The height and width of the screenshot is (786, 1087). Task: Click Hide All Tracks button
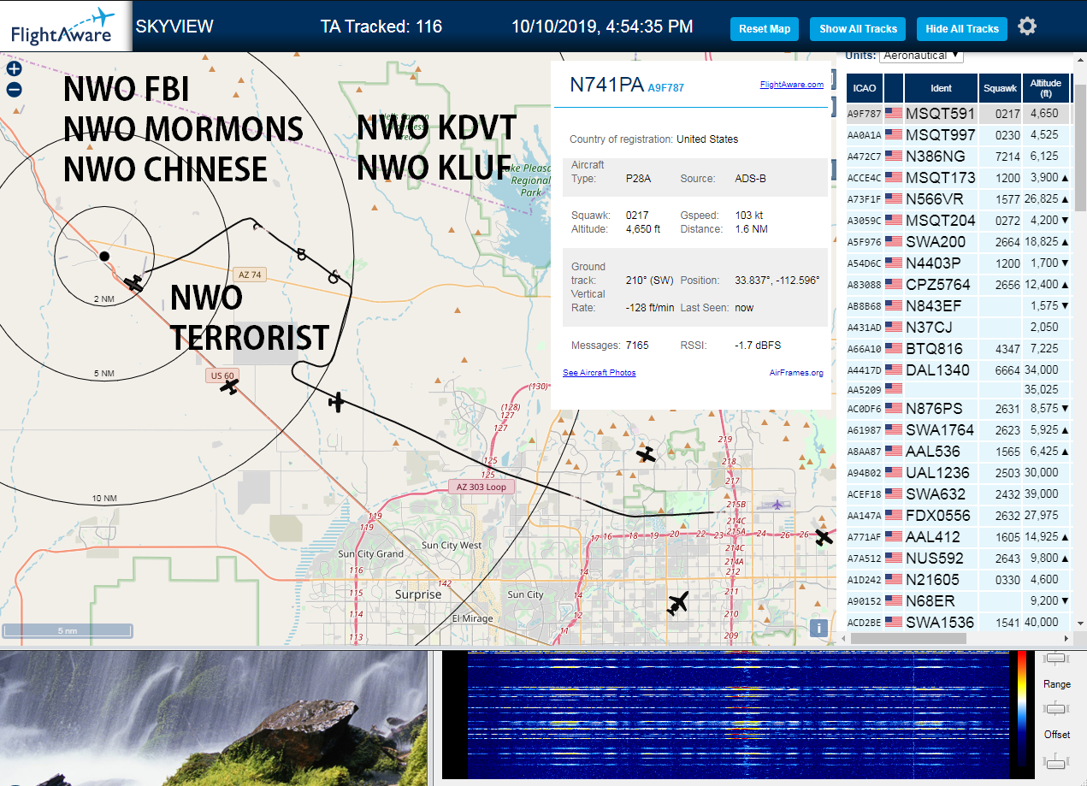coord(962,28)
